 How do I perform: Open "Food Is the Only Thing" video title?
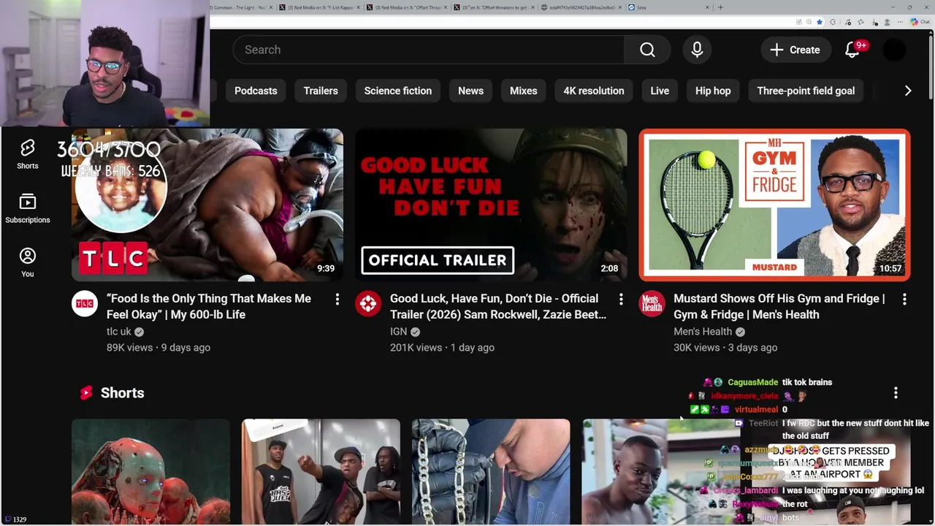click(x=209, y=306)
